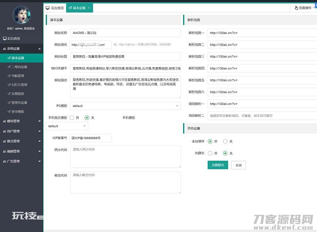Click the paper-plane icon beside 导航管理
This screenshot has height=232, width=317.
tap(9, 76)
